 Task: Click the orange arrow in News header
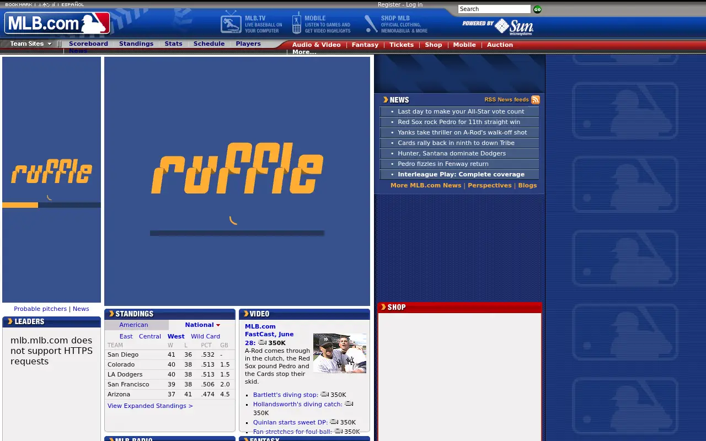click(x=386, y=100)
